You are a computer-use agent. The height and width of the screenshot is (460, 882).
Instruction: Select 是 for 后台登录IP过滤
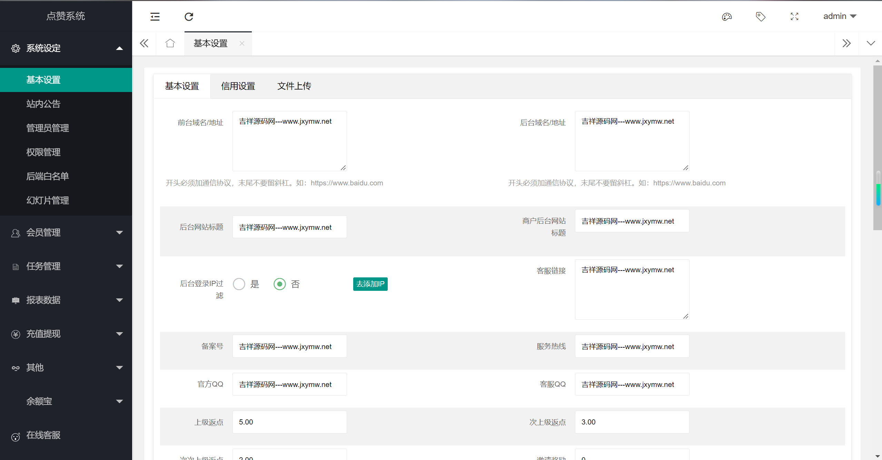pos(239,284)
